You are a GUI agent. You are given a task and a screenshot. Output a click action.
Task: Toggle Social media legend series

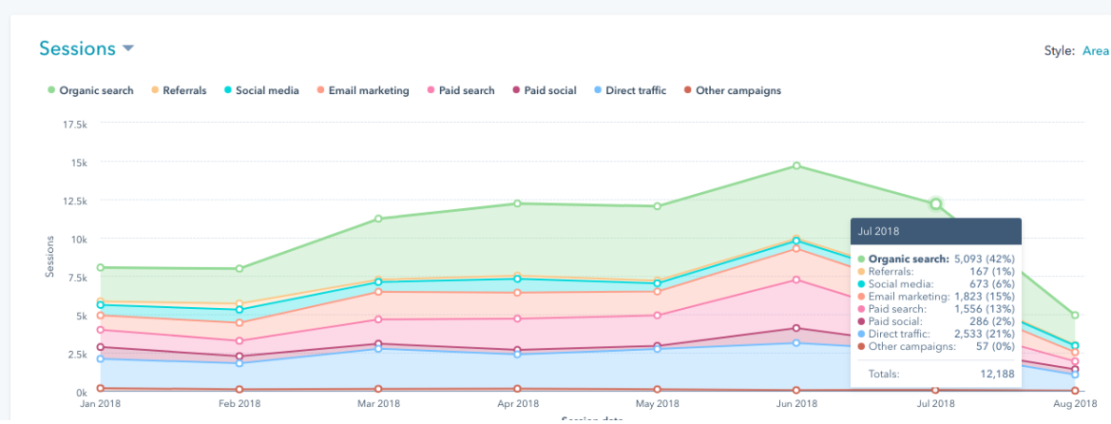[x=261, y=90]
